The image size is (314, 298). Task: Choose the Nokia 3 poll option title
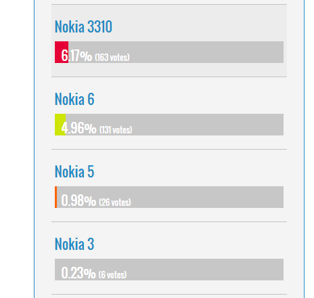[x=74, y=244]
